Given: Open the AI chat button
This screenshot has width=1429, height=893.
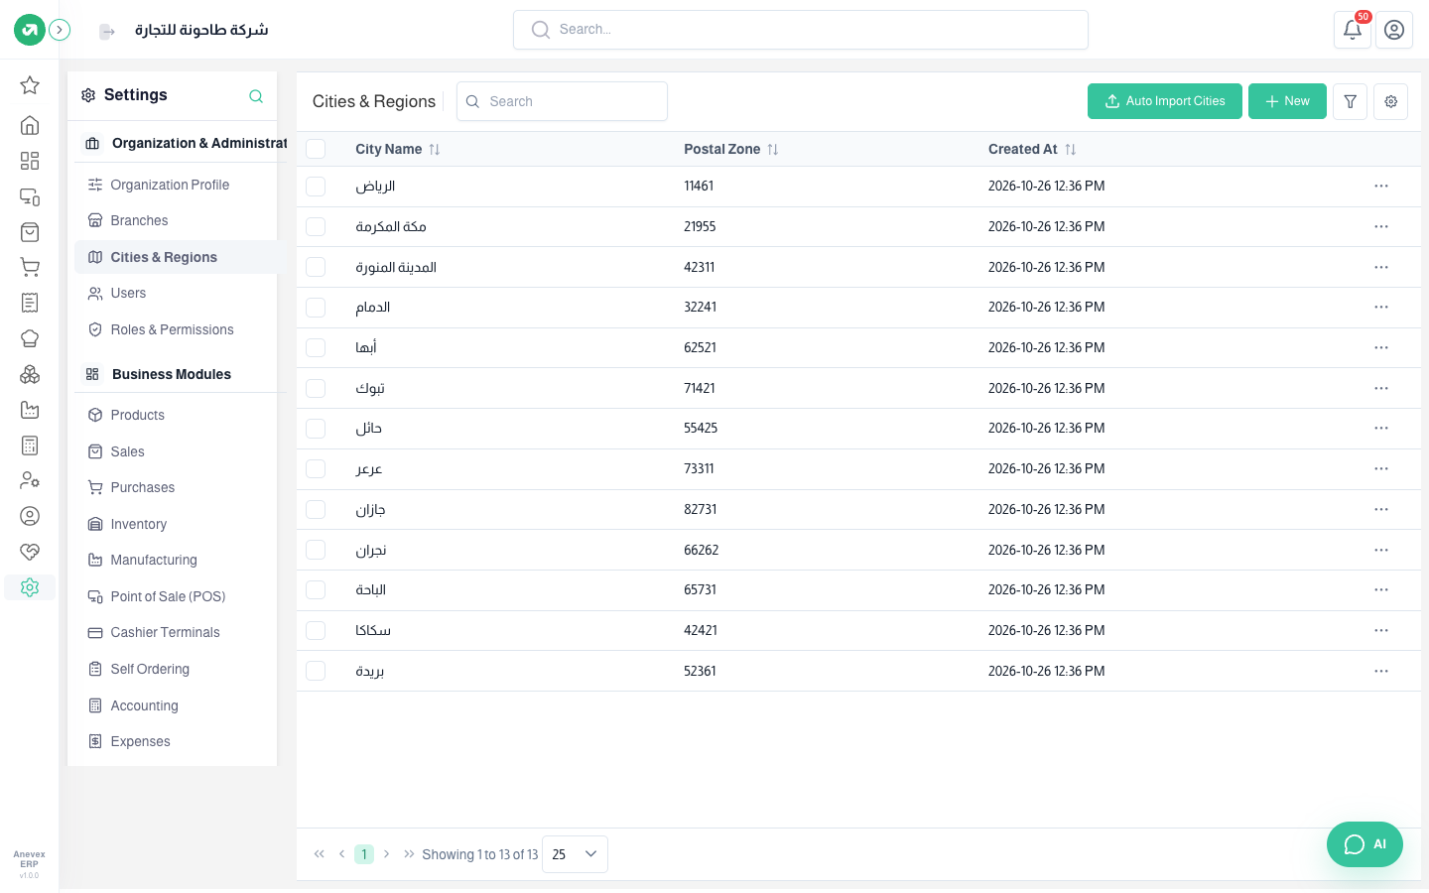Looking at the screenshot, I should 1364,844.
